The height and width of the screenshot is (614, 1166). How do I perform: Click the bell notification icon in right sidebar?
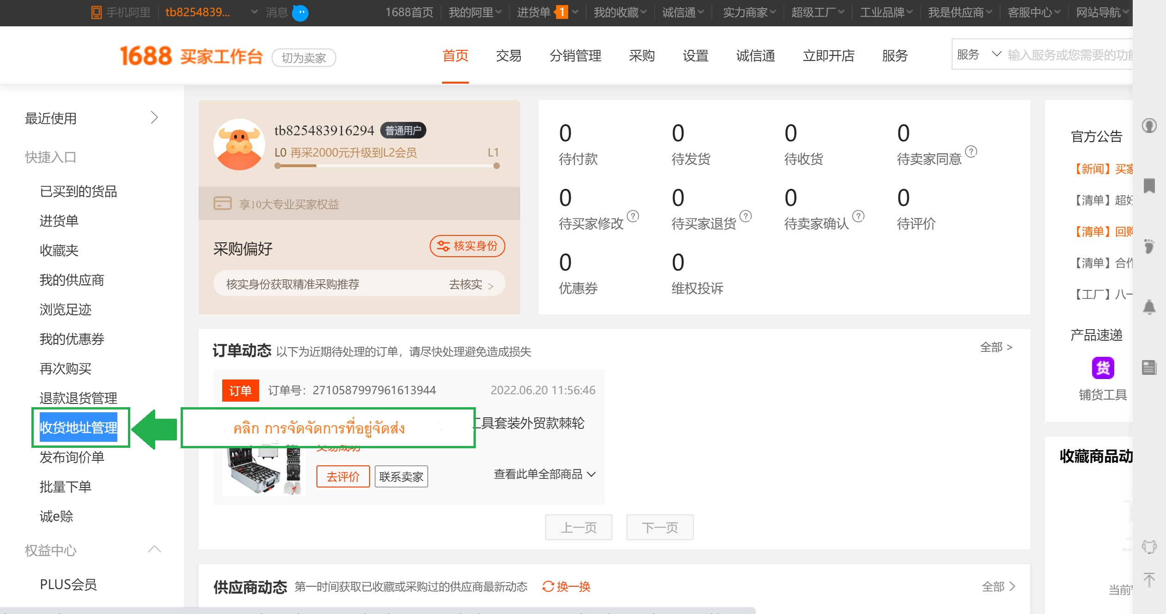pos(1149,307)
